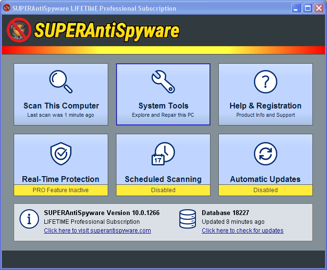
Task: Maximize the SUPERAntiSpyware window
Action: [308, 8]
